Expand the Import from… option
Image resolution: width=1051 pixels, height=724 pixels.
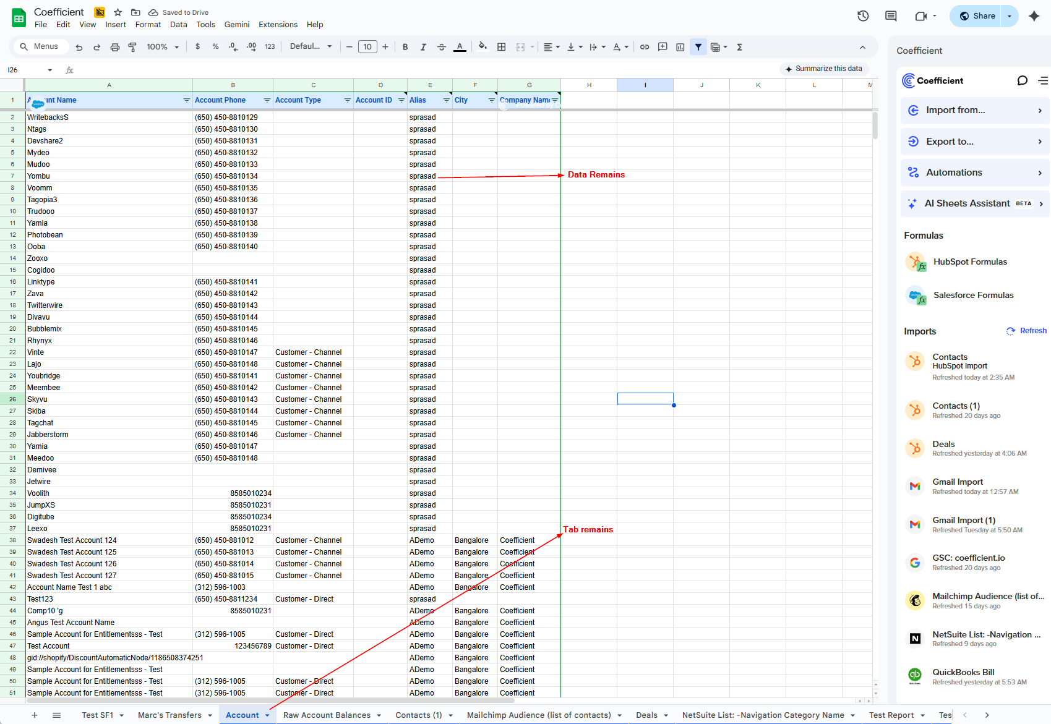point(974,110)
